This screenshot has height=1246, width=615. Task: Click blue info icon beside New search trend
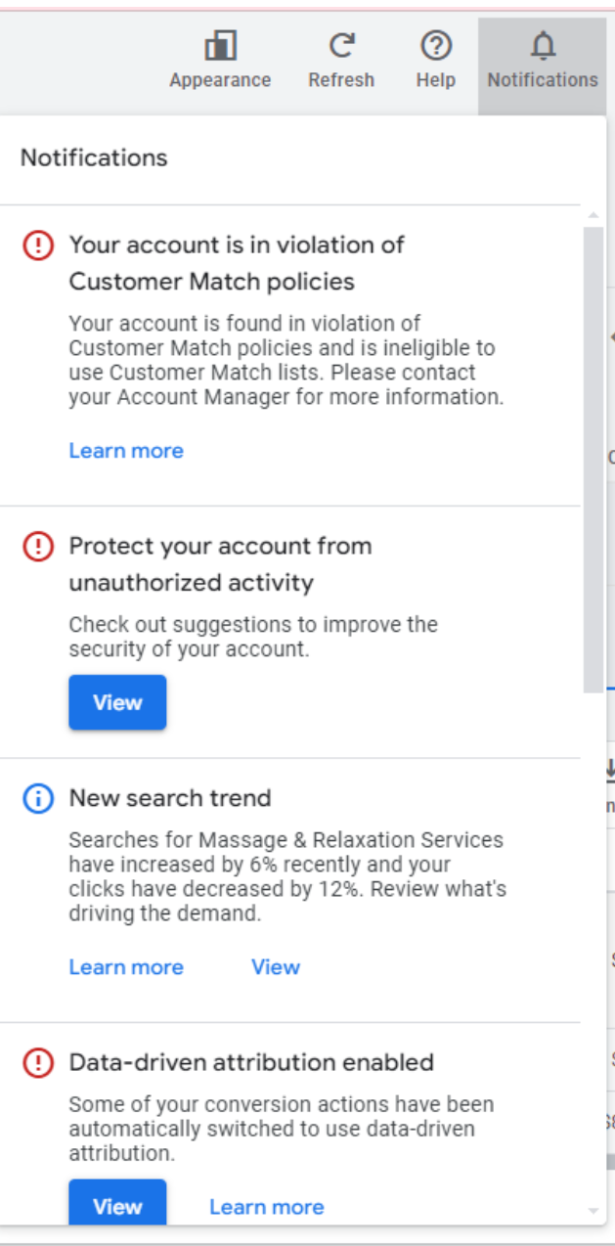pos(37,799)
